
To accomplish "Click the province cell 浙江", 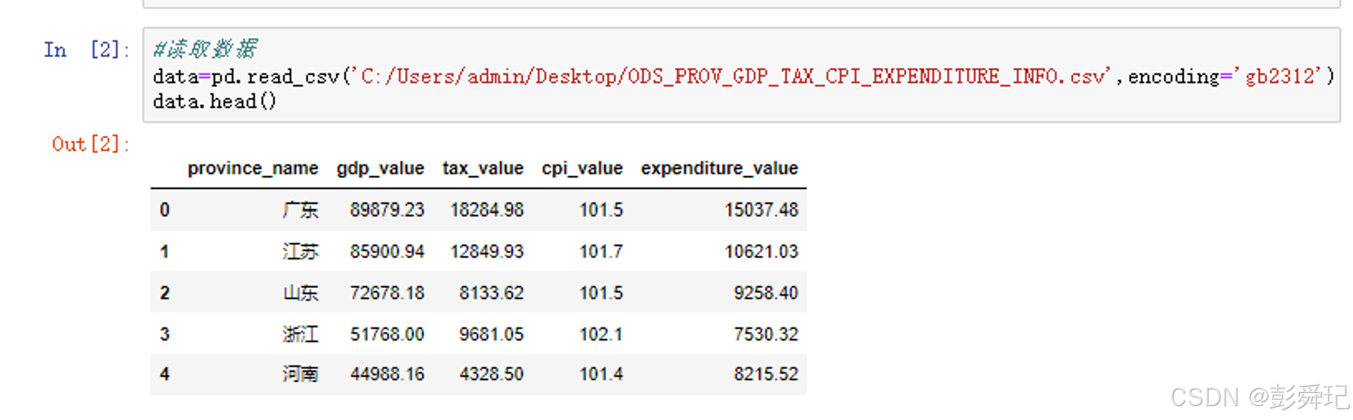I will click(300, 334).
